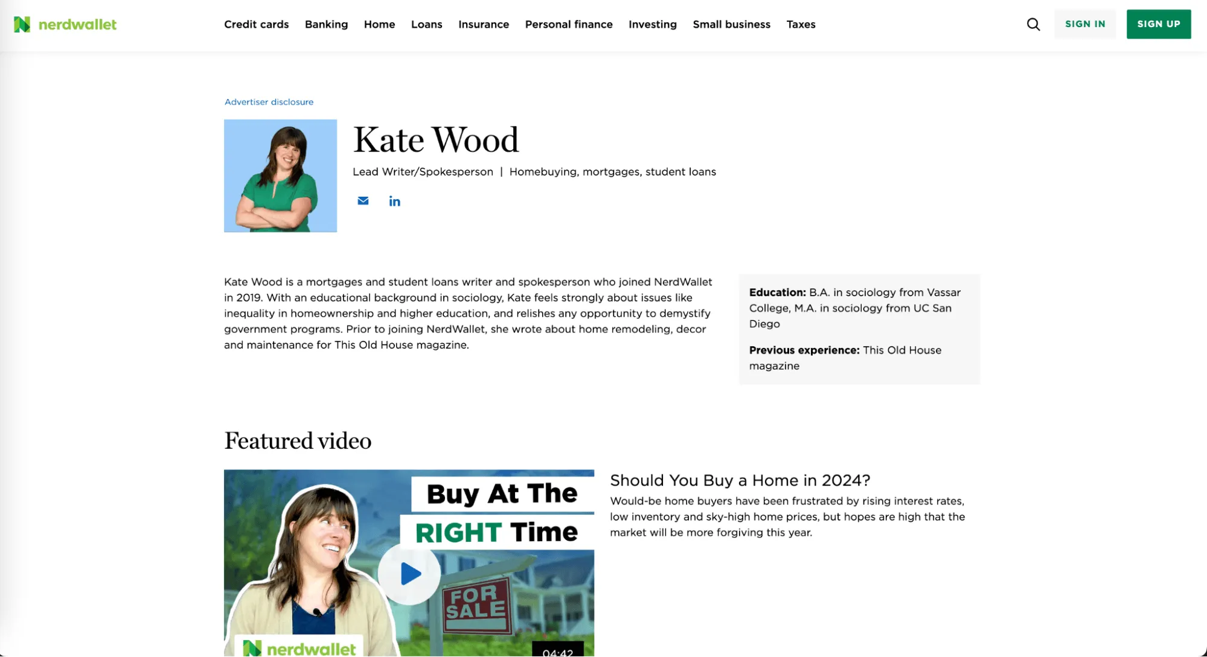Open the Banking menu
The height and width of the screenshot is (657, 1207).
(x=326, y=24)
